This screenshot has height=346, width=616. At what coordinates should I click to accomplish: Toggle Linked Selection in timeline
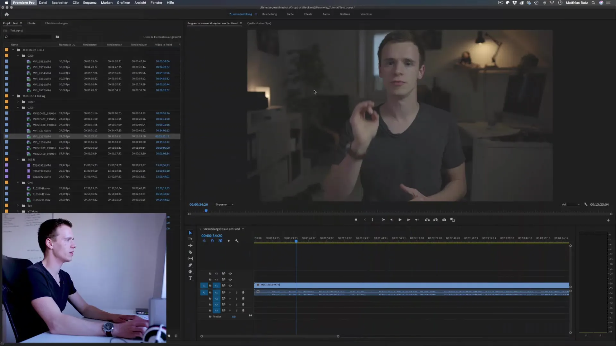click(x=220, y=241)
